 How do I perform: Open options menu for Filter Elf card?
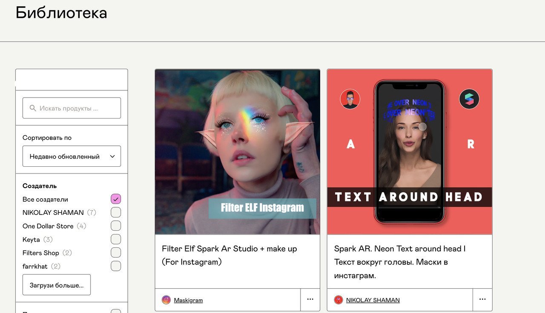pos(310,299)
